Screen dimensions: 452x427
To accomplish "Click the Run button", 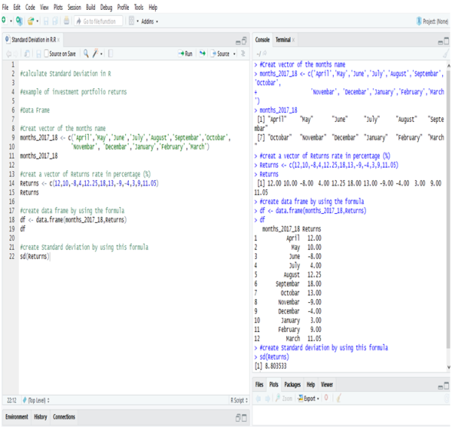I will tap(185, 53).
